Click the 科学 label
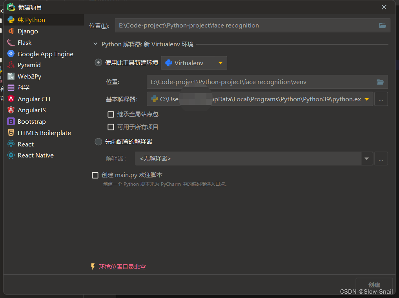 coord(24,88)
